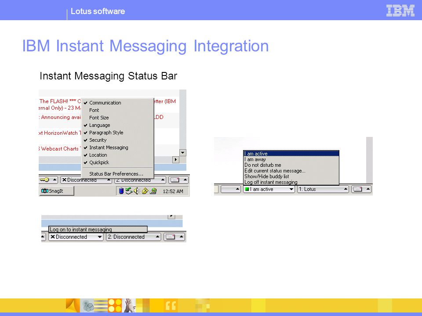The image size is (422, 316).
Task: Expand arrow next to the key icon
Action: 55,180
